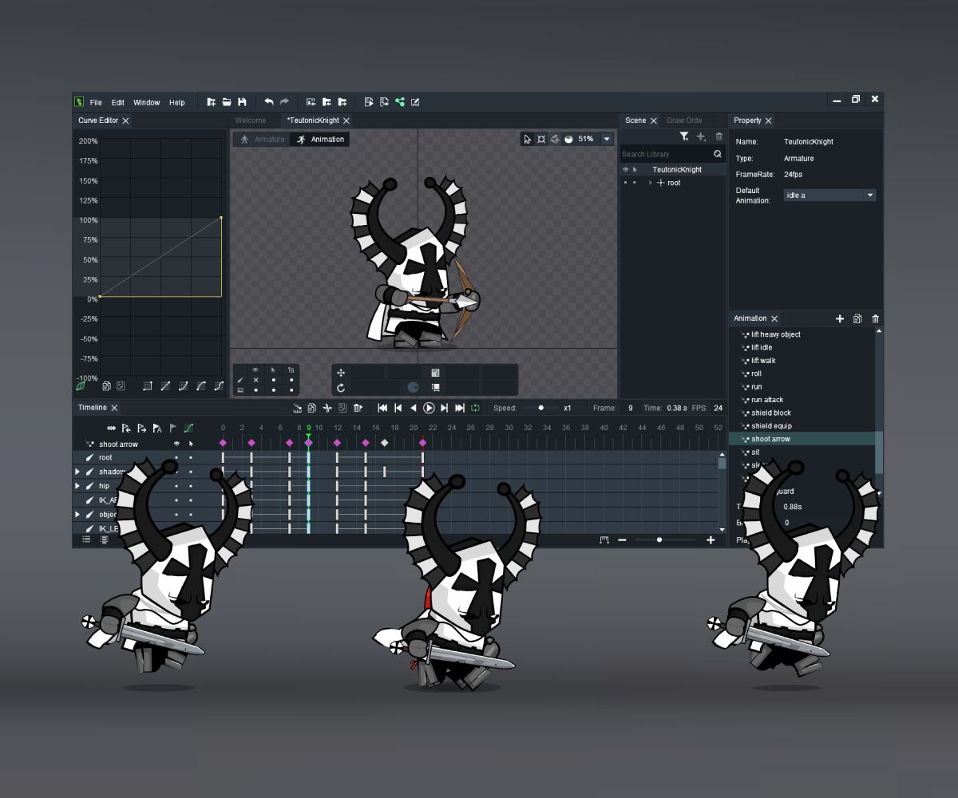Screen dimensions: 958x798
Task: Zoom in timeline with plus icon
Action: coord(711,540)
